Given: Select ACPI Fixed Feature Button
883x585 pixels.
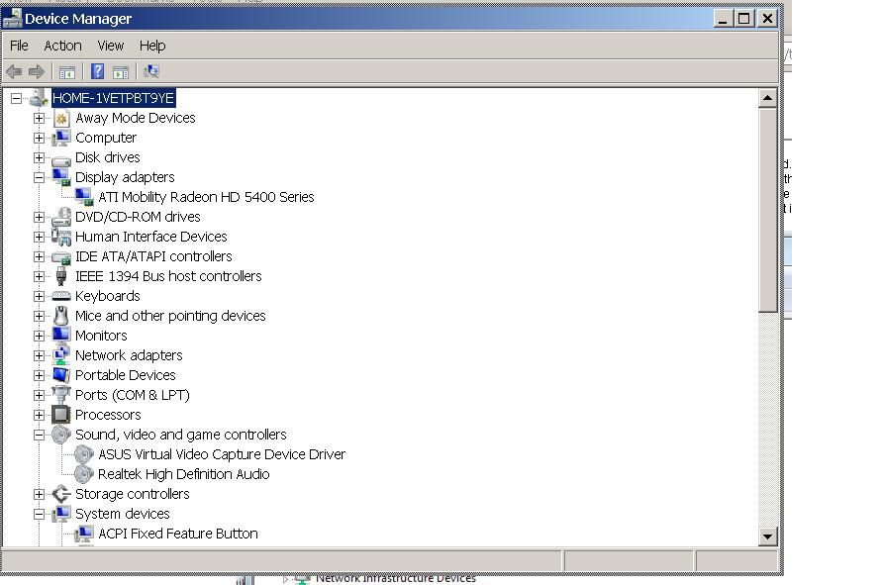Looking at the screenshot, I should point(178,534).
